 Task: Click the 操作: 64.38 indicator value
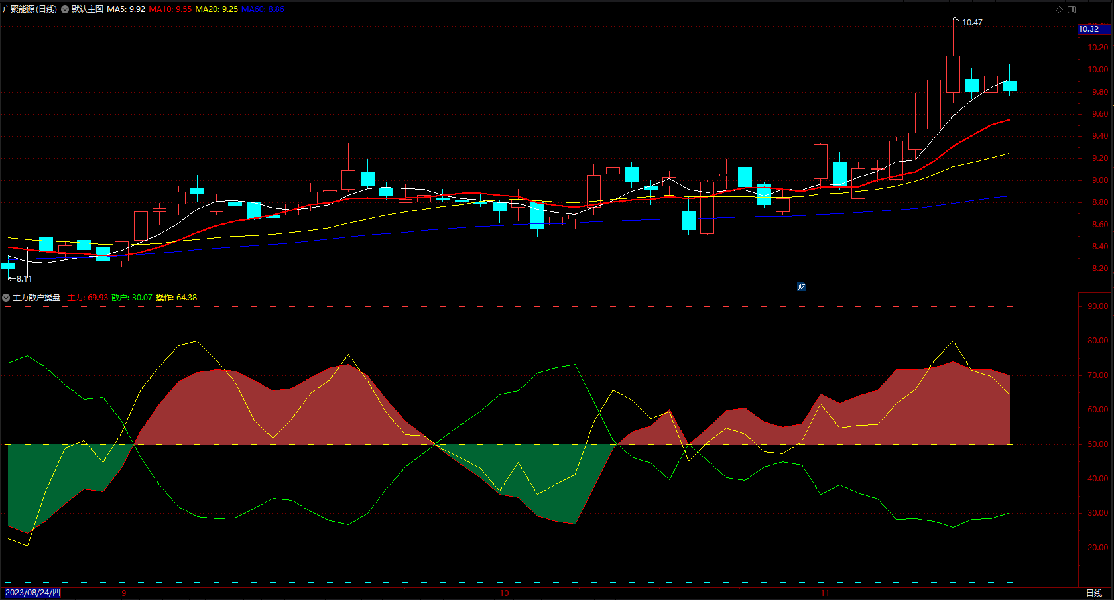tap(176, 298)
